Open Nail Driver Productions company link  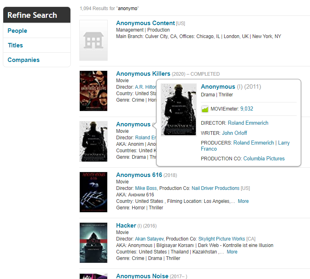tap(215, 188)
